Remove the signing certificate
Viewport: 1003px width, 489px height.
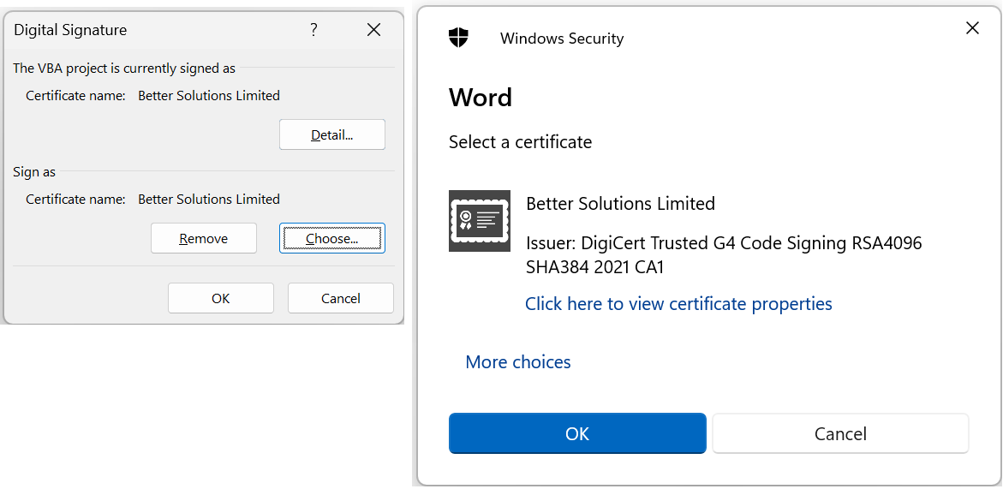203,238
